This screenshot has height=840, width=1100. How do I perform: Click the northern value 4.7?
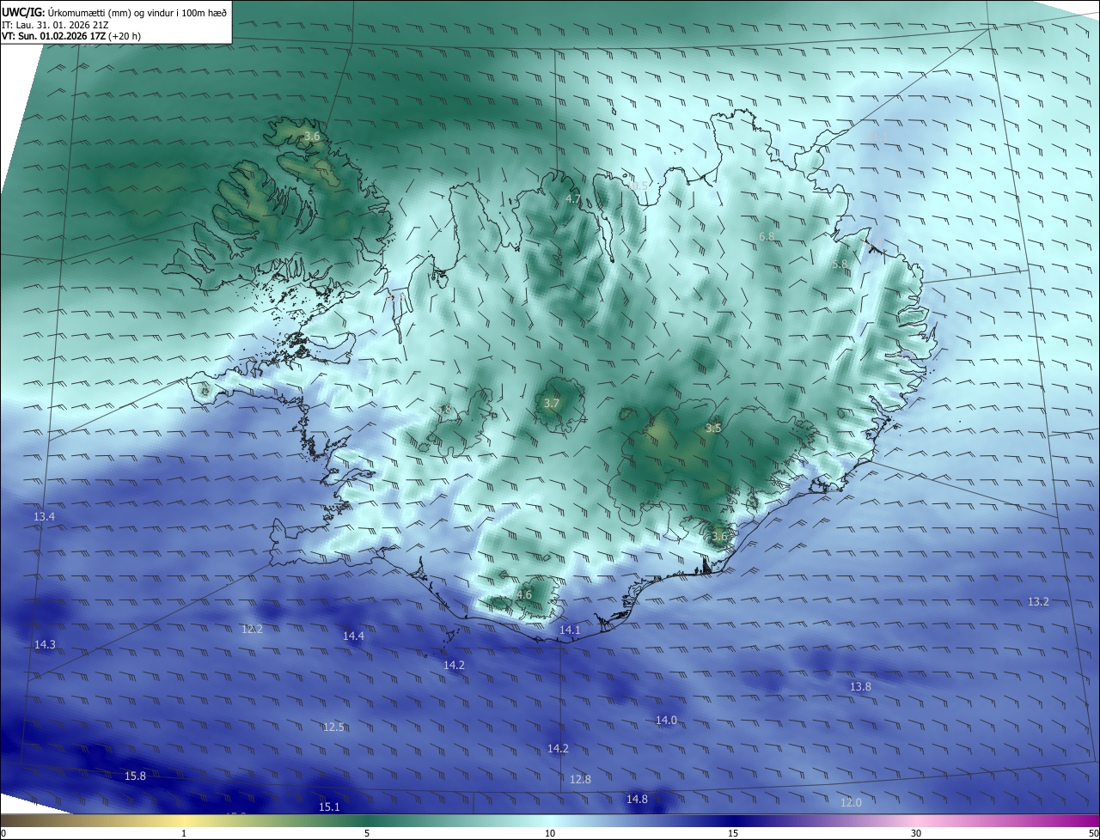(572, 198)
